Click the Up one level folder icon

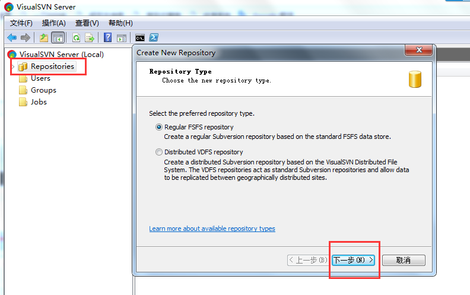(x=44, y=38)
